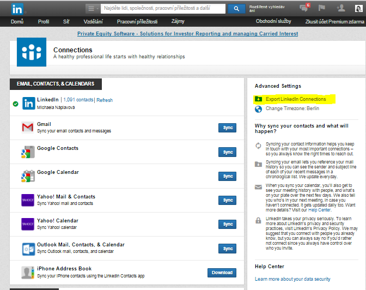This screenshot has height=290, width=366.
Task: Click the calendar envelope info icon
Action: 258,187
